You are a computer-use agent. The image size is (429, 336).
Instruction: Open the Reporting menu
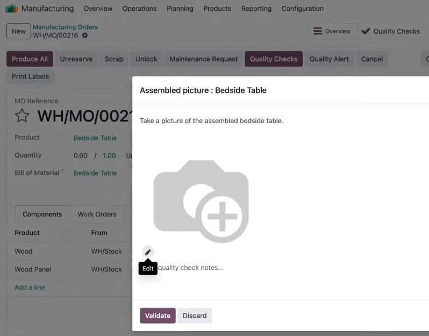(256, 9)
